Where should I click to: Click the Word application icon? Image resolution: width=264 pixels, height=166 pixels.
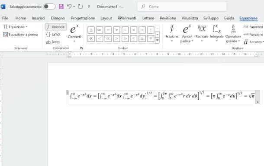[3, 6]
